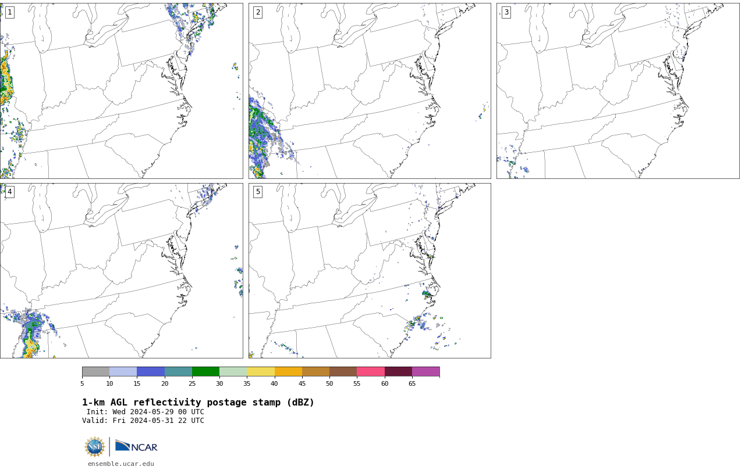The height and width of the screenshot is (470, 745).
Task: Click the colorbar tick label 25
Action: tap(192, 383)
